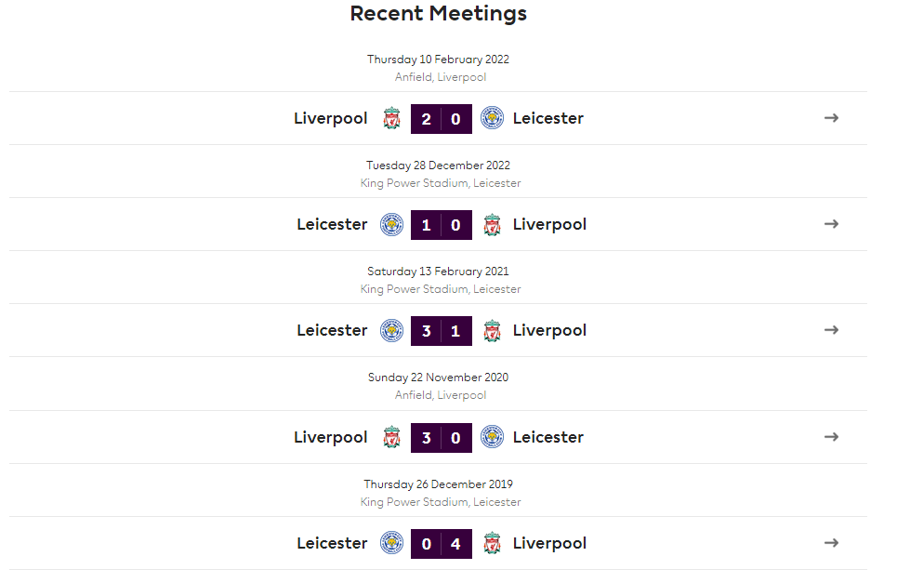897x583 pixels.
Task: Open arrow for 28 December 2022 match
Action: pos(831,224)
